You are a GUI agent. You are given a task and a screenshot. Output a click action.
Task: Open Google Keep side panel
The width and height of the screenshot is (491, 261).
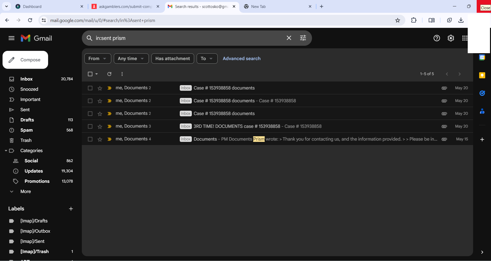482,75
